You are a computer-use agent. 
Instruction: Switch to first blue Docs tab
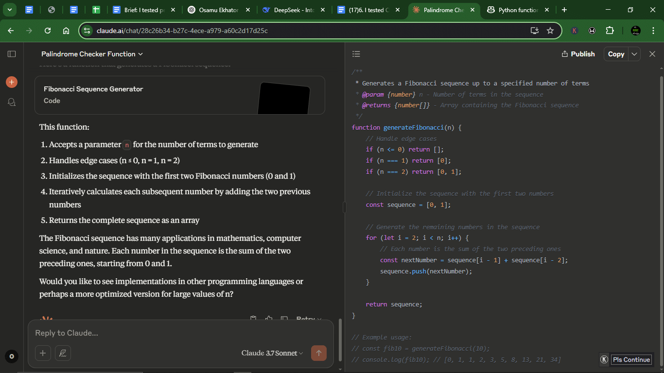29,10
